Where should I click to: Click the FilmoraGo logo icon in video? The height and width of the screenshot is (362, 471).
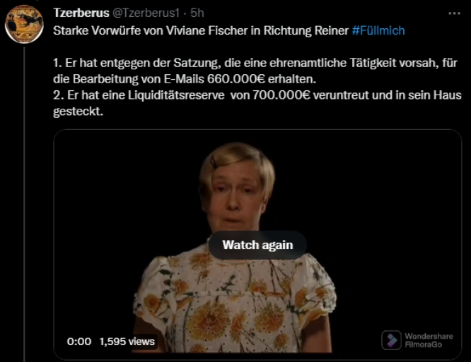point(391,340)
